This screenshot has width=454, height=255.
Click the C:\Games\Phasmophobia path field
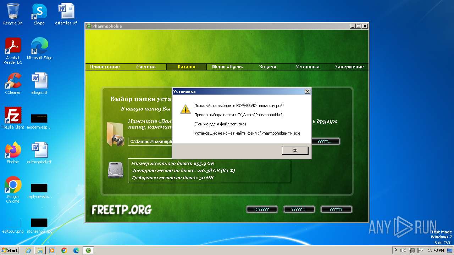click(x=150, y=141)
